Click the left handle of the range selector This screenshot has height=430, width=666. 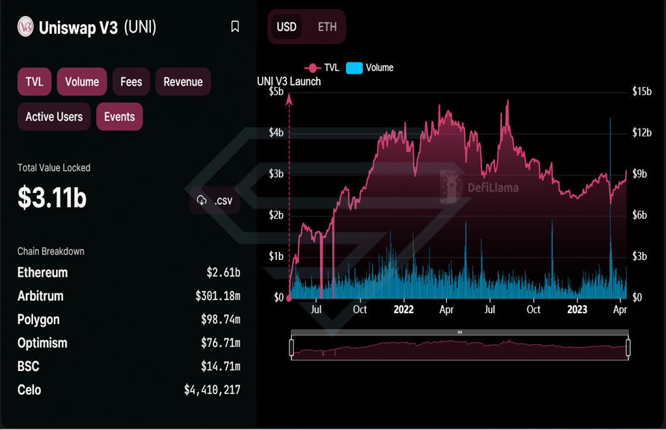click(291, 347)
